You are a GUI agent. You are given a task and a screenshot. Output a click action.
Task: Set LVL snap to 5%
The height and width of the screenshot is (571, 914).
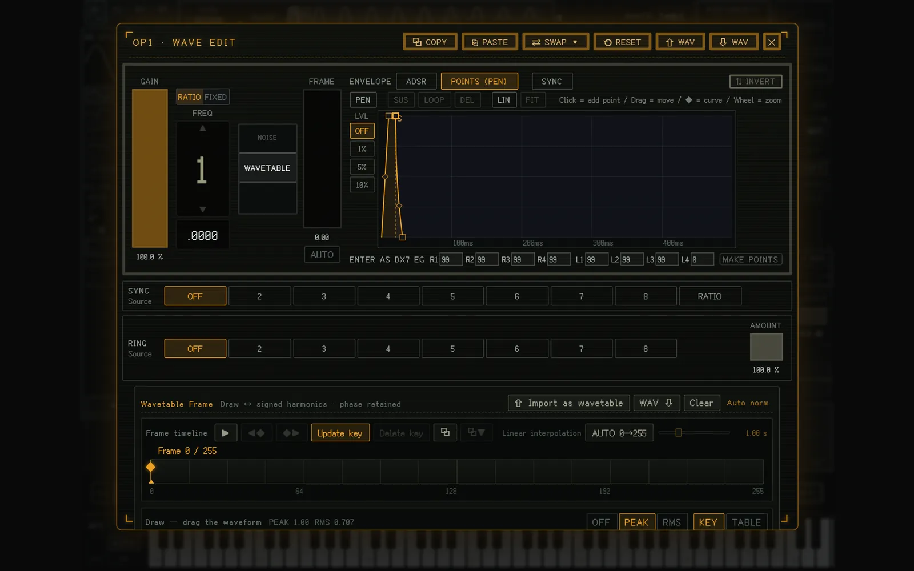tap(362, 167)
